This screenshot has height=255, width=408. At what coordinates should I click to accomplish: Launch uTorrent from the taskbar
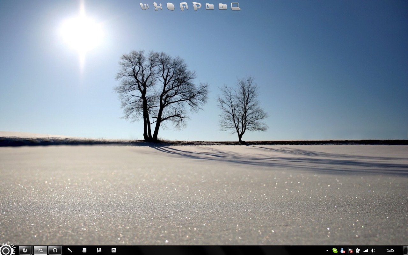99,250
